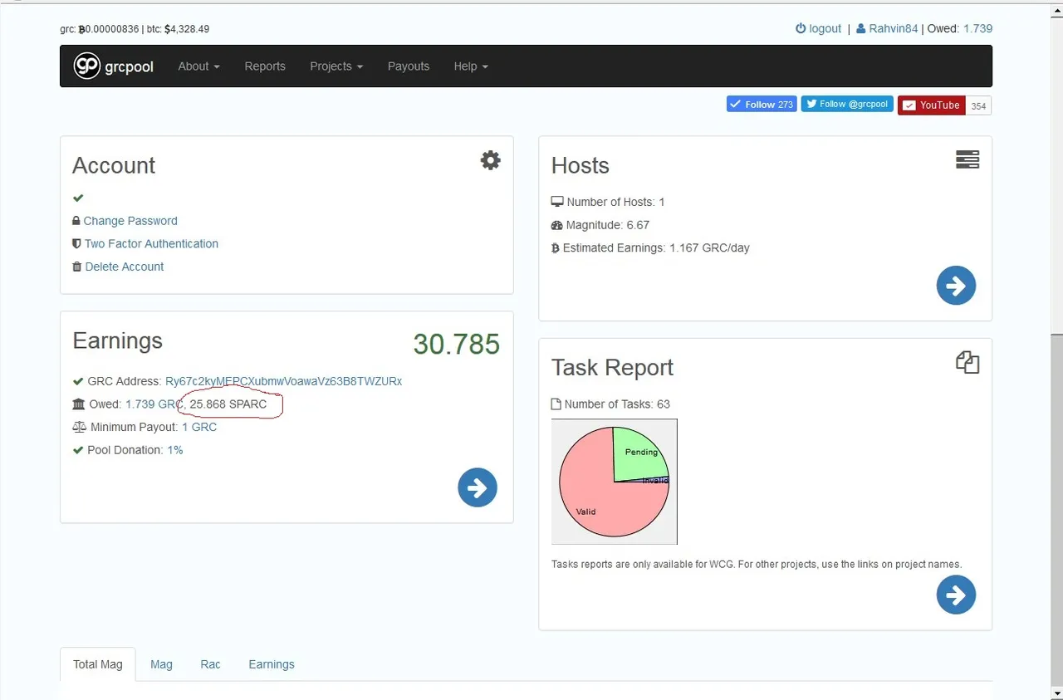Click the YouTube subscriber count 354
The image size is (1063, 700).
[x=978, y=105]
